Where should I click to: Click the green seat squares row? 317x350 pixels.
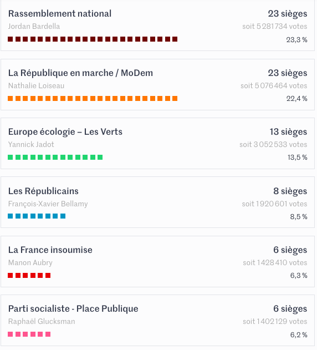pos(55,158)
